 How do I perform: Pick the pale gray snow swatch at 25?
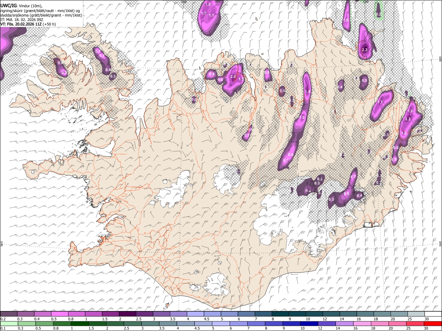tap(416, 314)
